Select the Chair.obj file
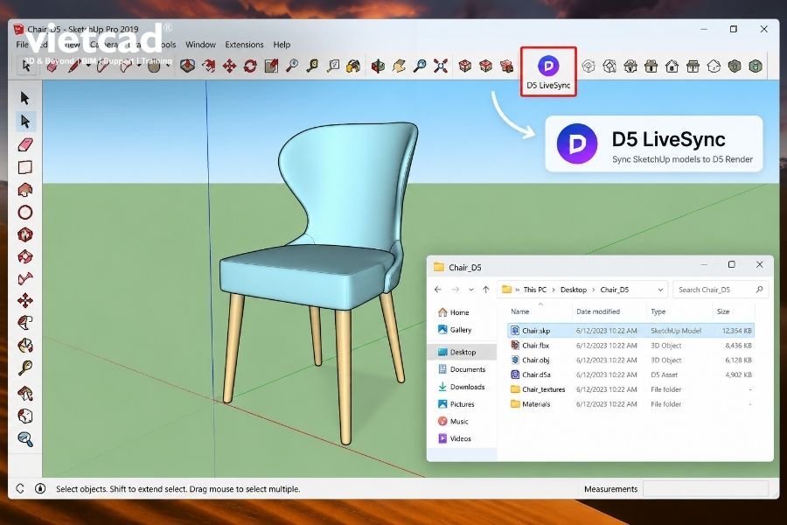787x525 pixels. click(x=535, y=360)
